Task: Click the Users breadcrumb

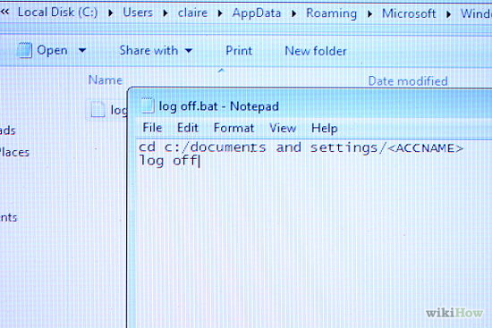Action: (138, 13)
